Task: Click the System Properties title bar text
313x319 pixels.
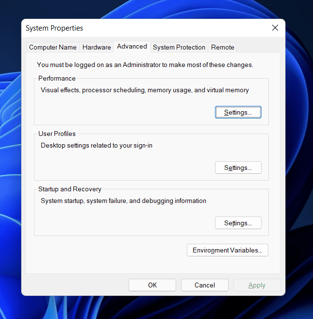Action: (54, 28)
